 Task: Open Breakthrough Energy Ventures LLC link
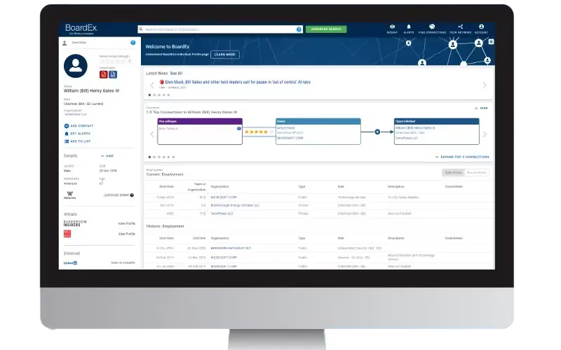click(235, 205)
